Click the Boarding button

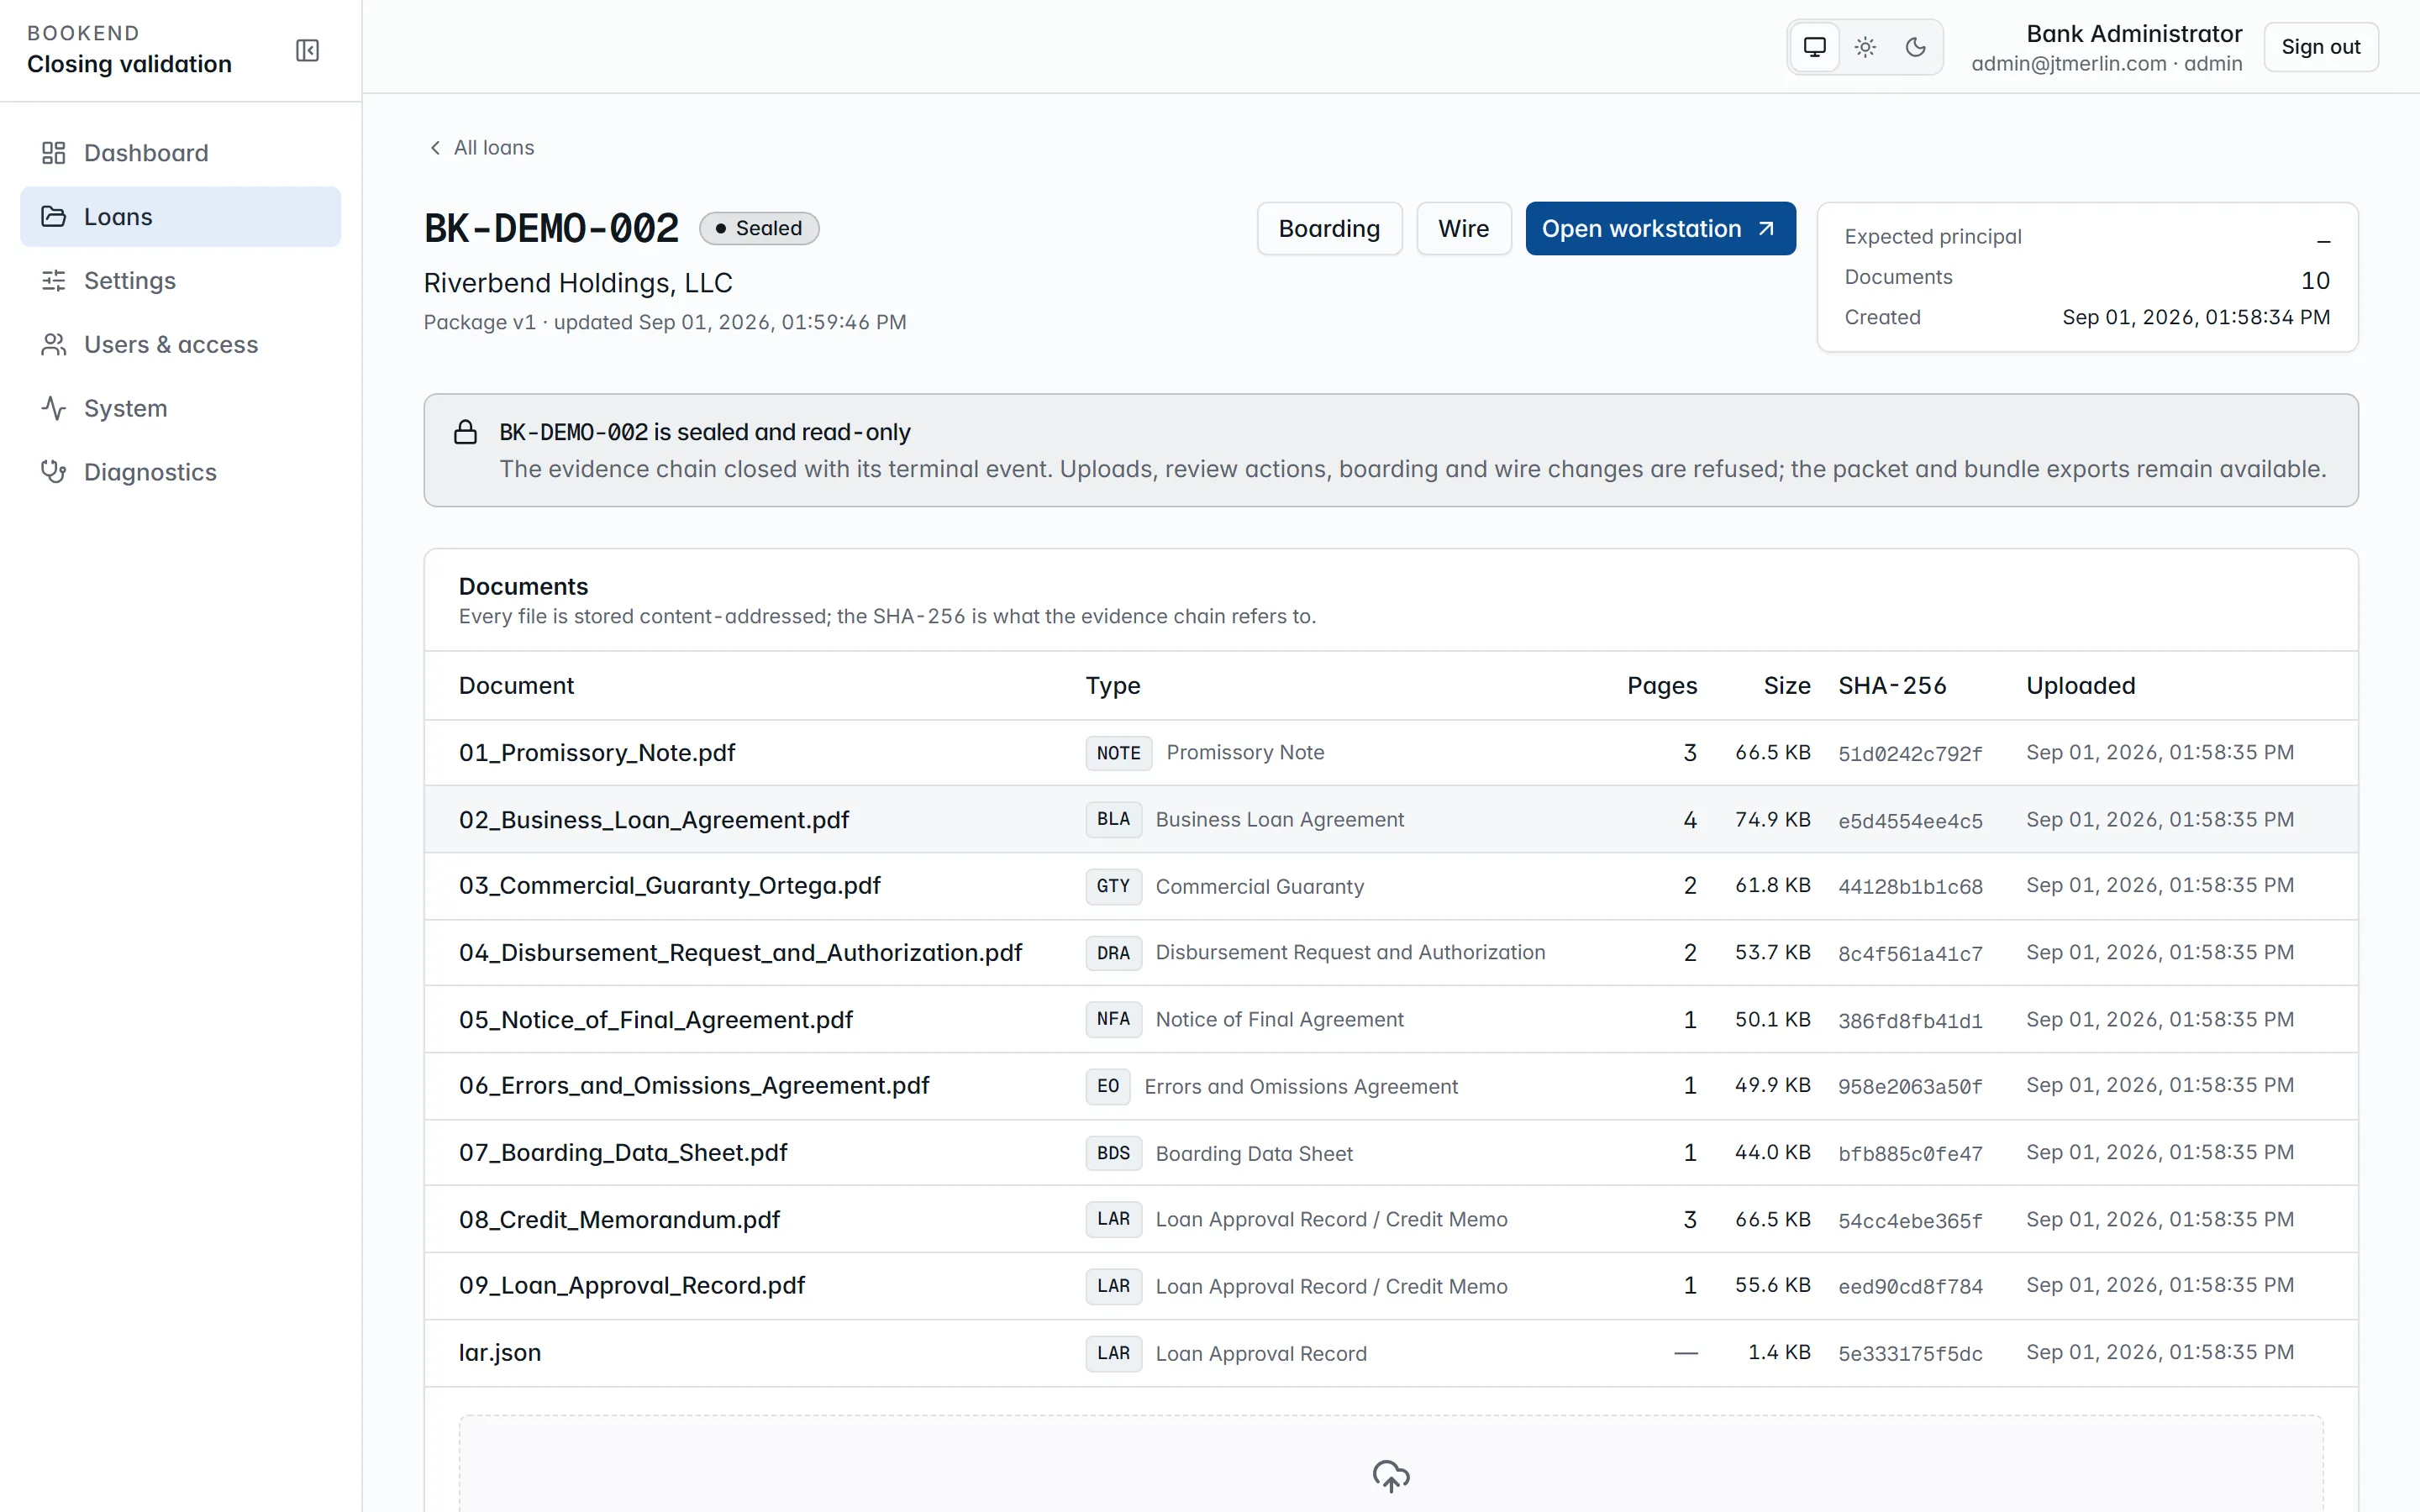[1329, 229]
